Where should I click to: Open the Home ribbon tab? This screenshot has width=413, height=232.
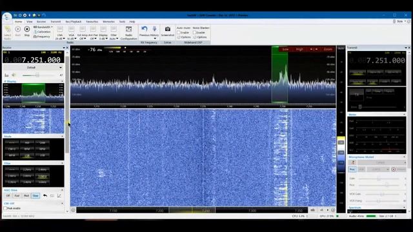pos(19,21)
